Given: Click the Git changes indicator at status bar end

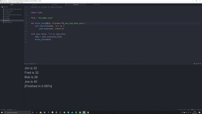Looking at the screenshot, I should coord(199,110).
